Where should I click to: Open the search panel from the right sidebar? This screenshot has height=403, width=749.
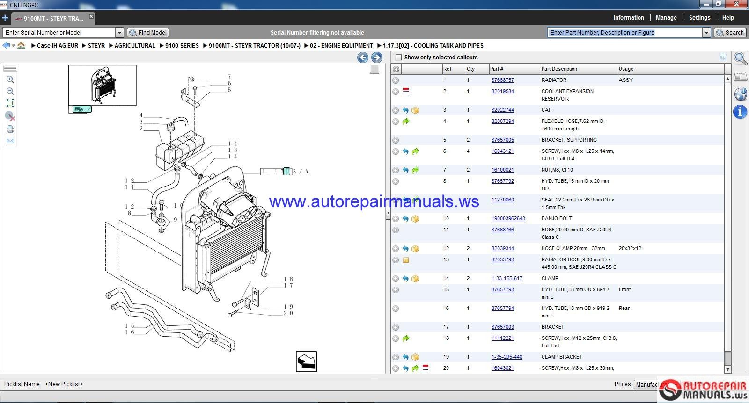(741, 59)
